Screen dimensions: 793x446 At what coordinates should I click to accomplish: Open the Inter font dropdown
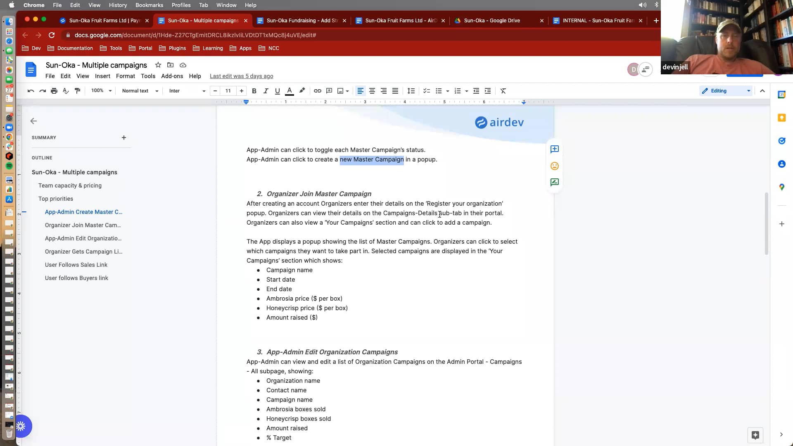[187, 91]
